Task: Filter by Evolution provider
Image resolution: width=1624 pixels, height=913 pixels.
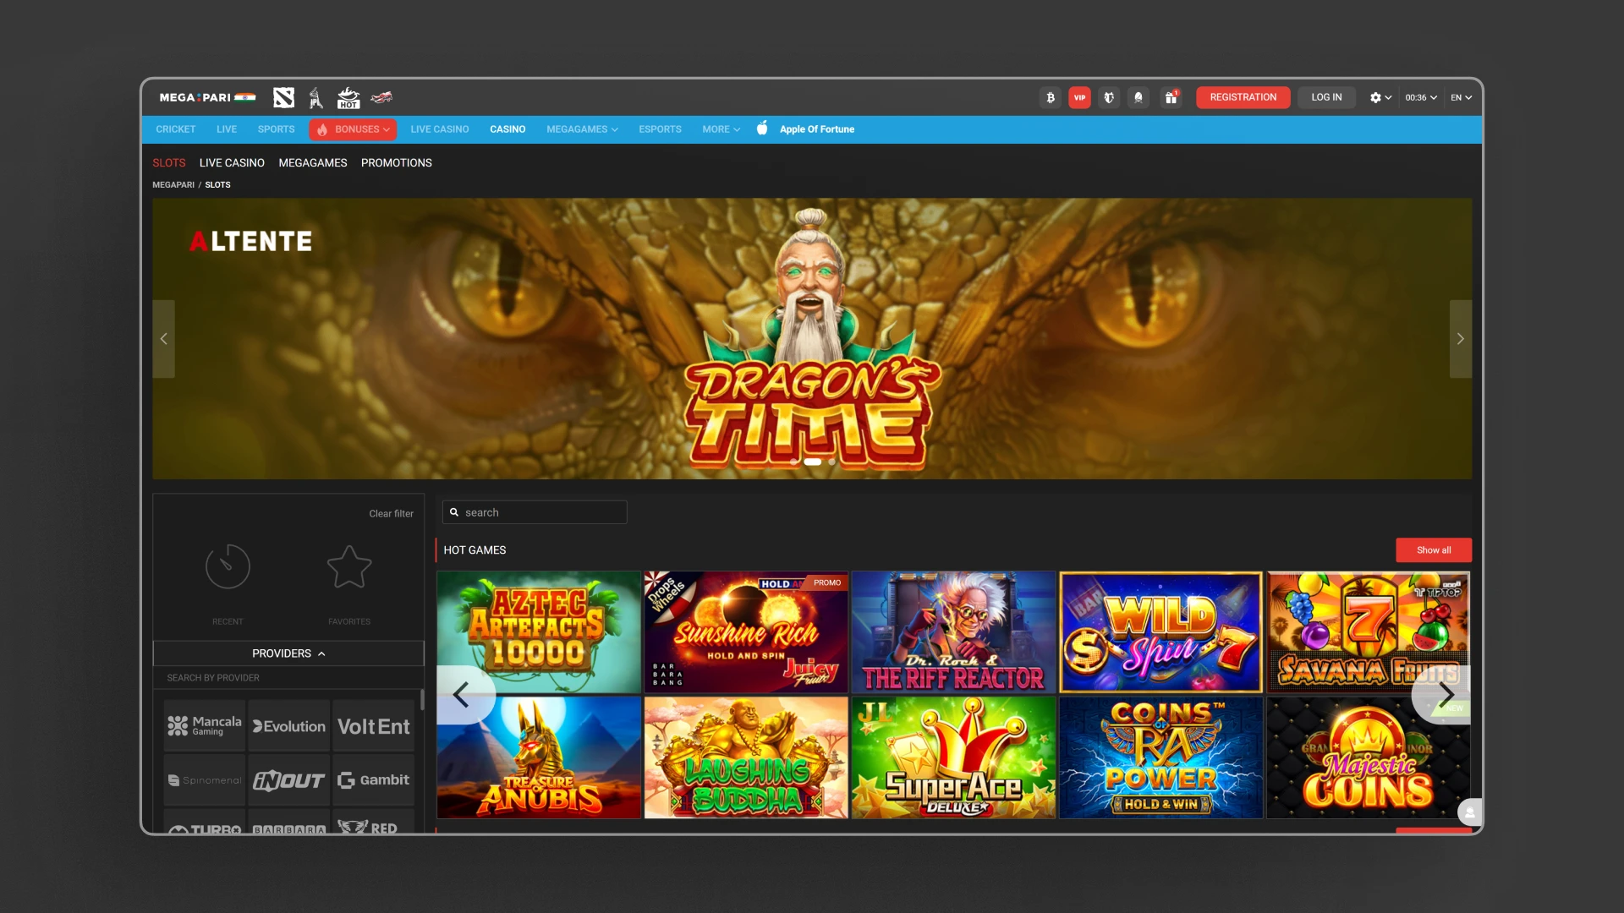Action: 288,725
